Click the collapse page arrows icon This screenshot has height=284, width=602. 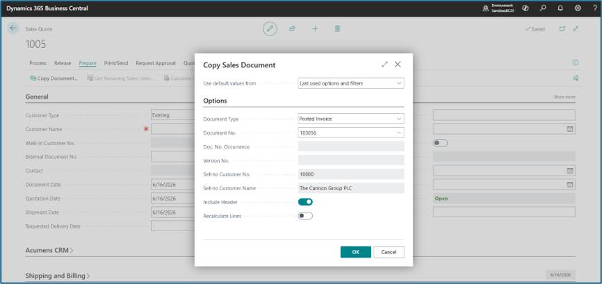575,28
